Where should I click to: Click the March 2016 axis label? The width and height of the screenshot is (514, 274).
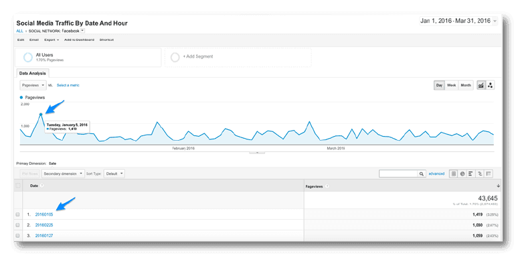pos(336,148)
